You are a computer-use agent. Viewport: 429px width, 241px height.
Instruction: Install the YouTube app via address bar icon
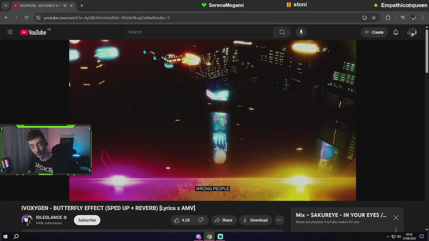click(x=365, y=18)
